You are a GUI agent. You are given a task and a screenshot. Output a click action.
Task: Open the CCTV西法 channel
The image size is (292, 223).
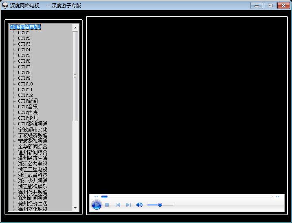pos(28,112)
